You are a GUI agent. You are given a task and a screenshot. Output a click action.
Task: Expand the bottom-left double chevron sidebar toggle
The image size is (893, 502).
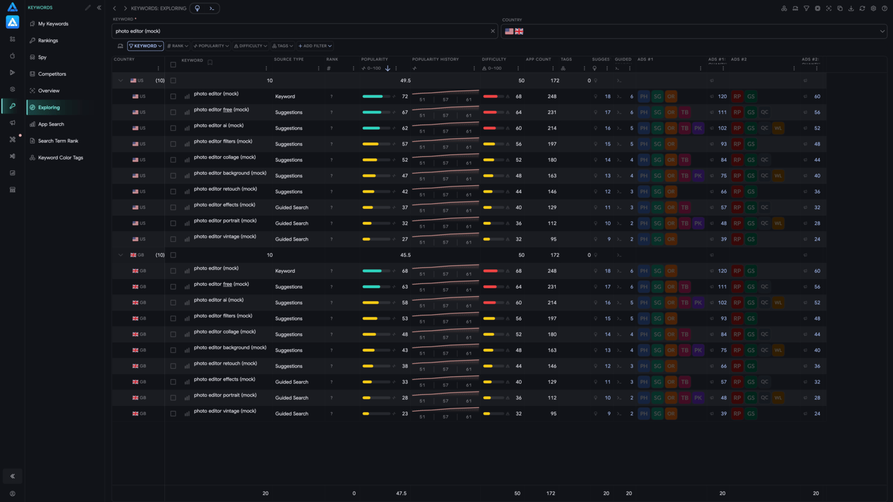coord(12,476)
